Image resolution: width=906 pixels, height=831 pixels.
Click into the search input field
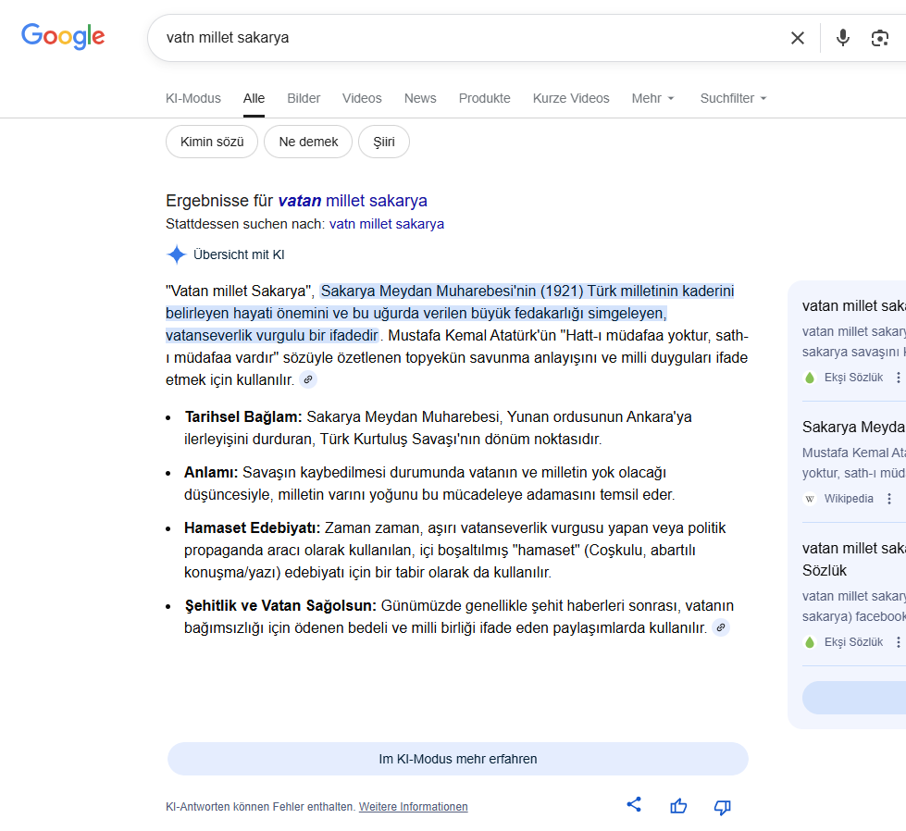coord(463,38)
